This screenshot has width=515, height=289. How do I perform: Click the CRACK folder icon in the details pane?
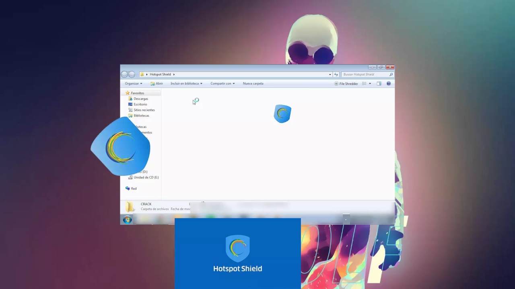pyautogui.click(x=130, y=207)
